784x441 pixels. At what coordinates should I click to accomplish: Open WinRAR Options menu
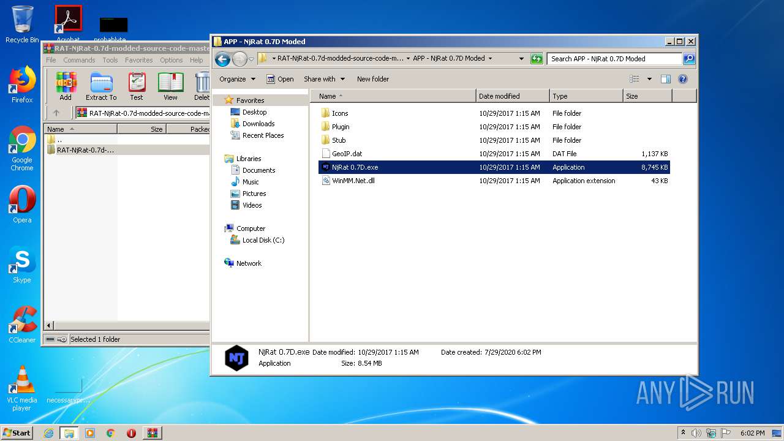(171, 60)
